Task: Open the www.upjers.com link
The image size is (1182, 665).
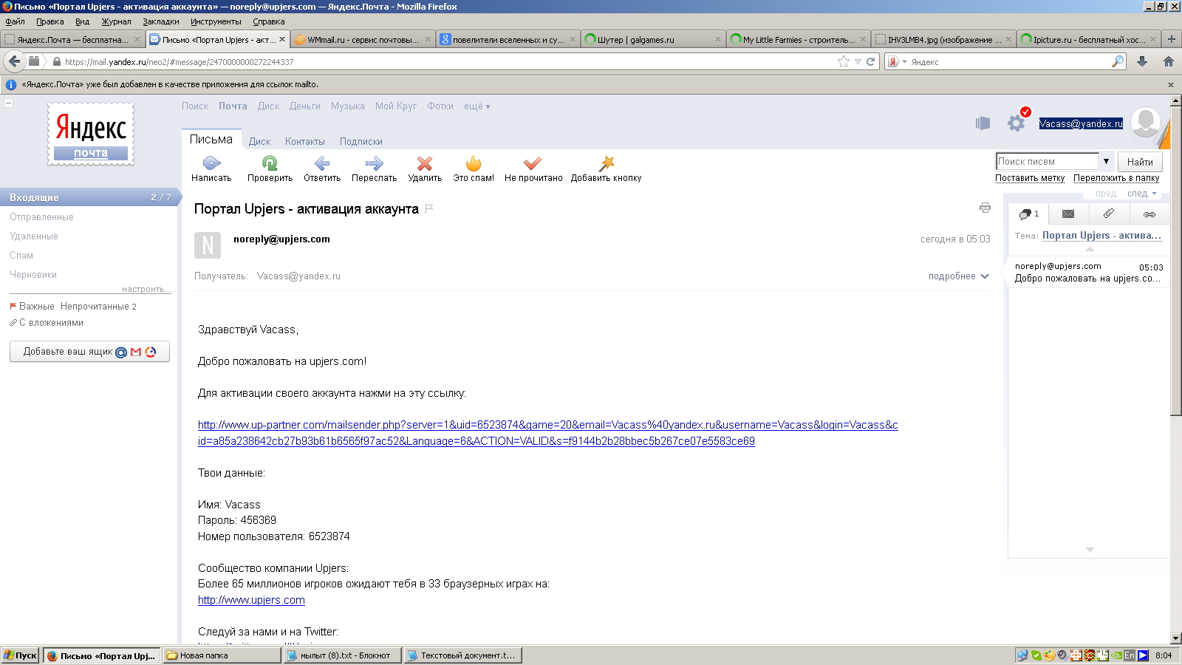Action: click(x=251, y=600)
